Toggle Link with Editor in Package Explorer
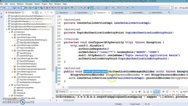 36,12
